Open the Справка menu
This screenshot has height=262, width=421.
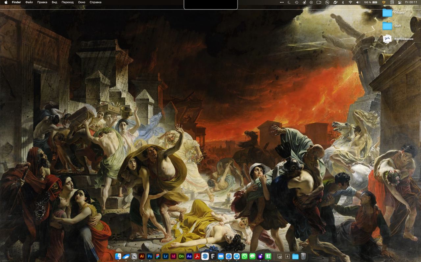pos(95,2)
